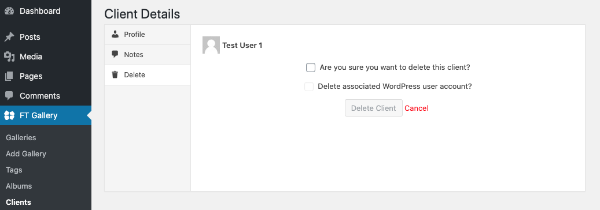Select the Delete tab
The image size is (600, 210).
click(148, 75)
